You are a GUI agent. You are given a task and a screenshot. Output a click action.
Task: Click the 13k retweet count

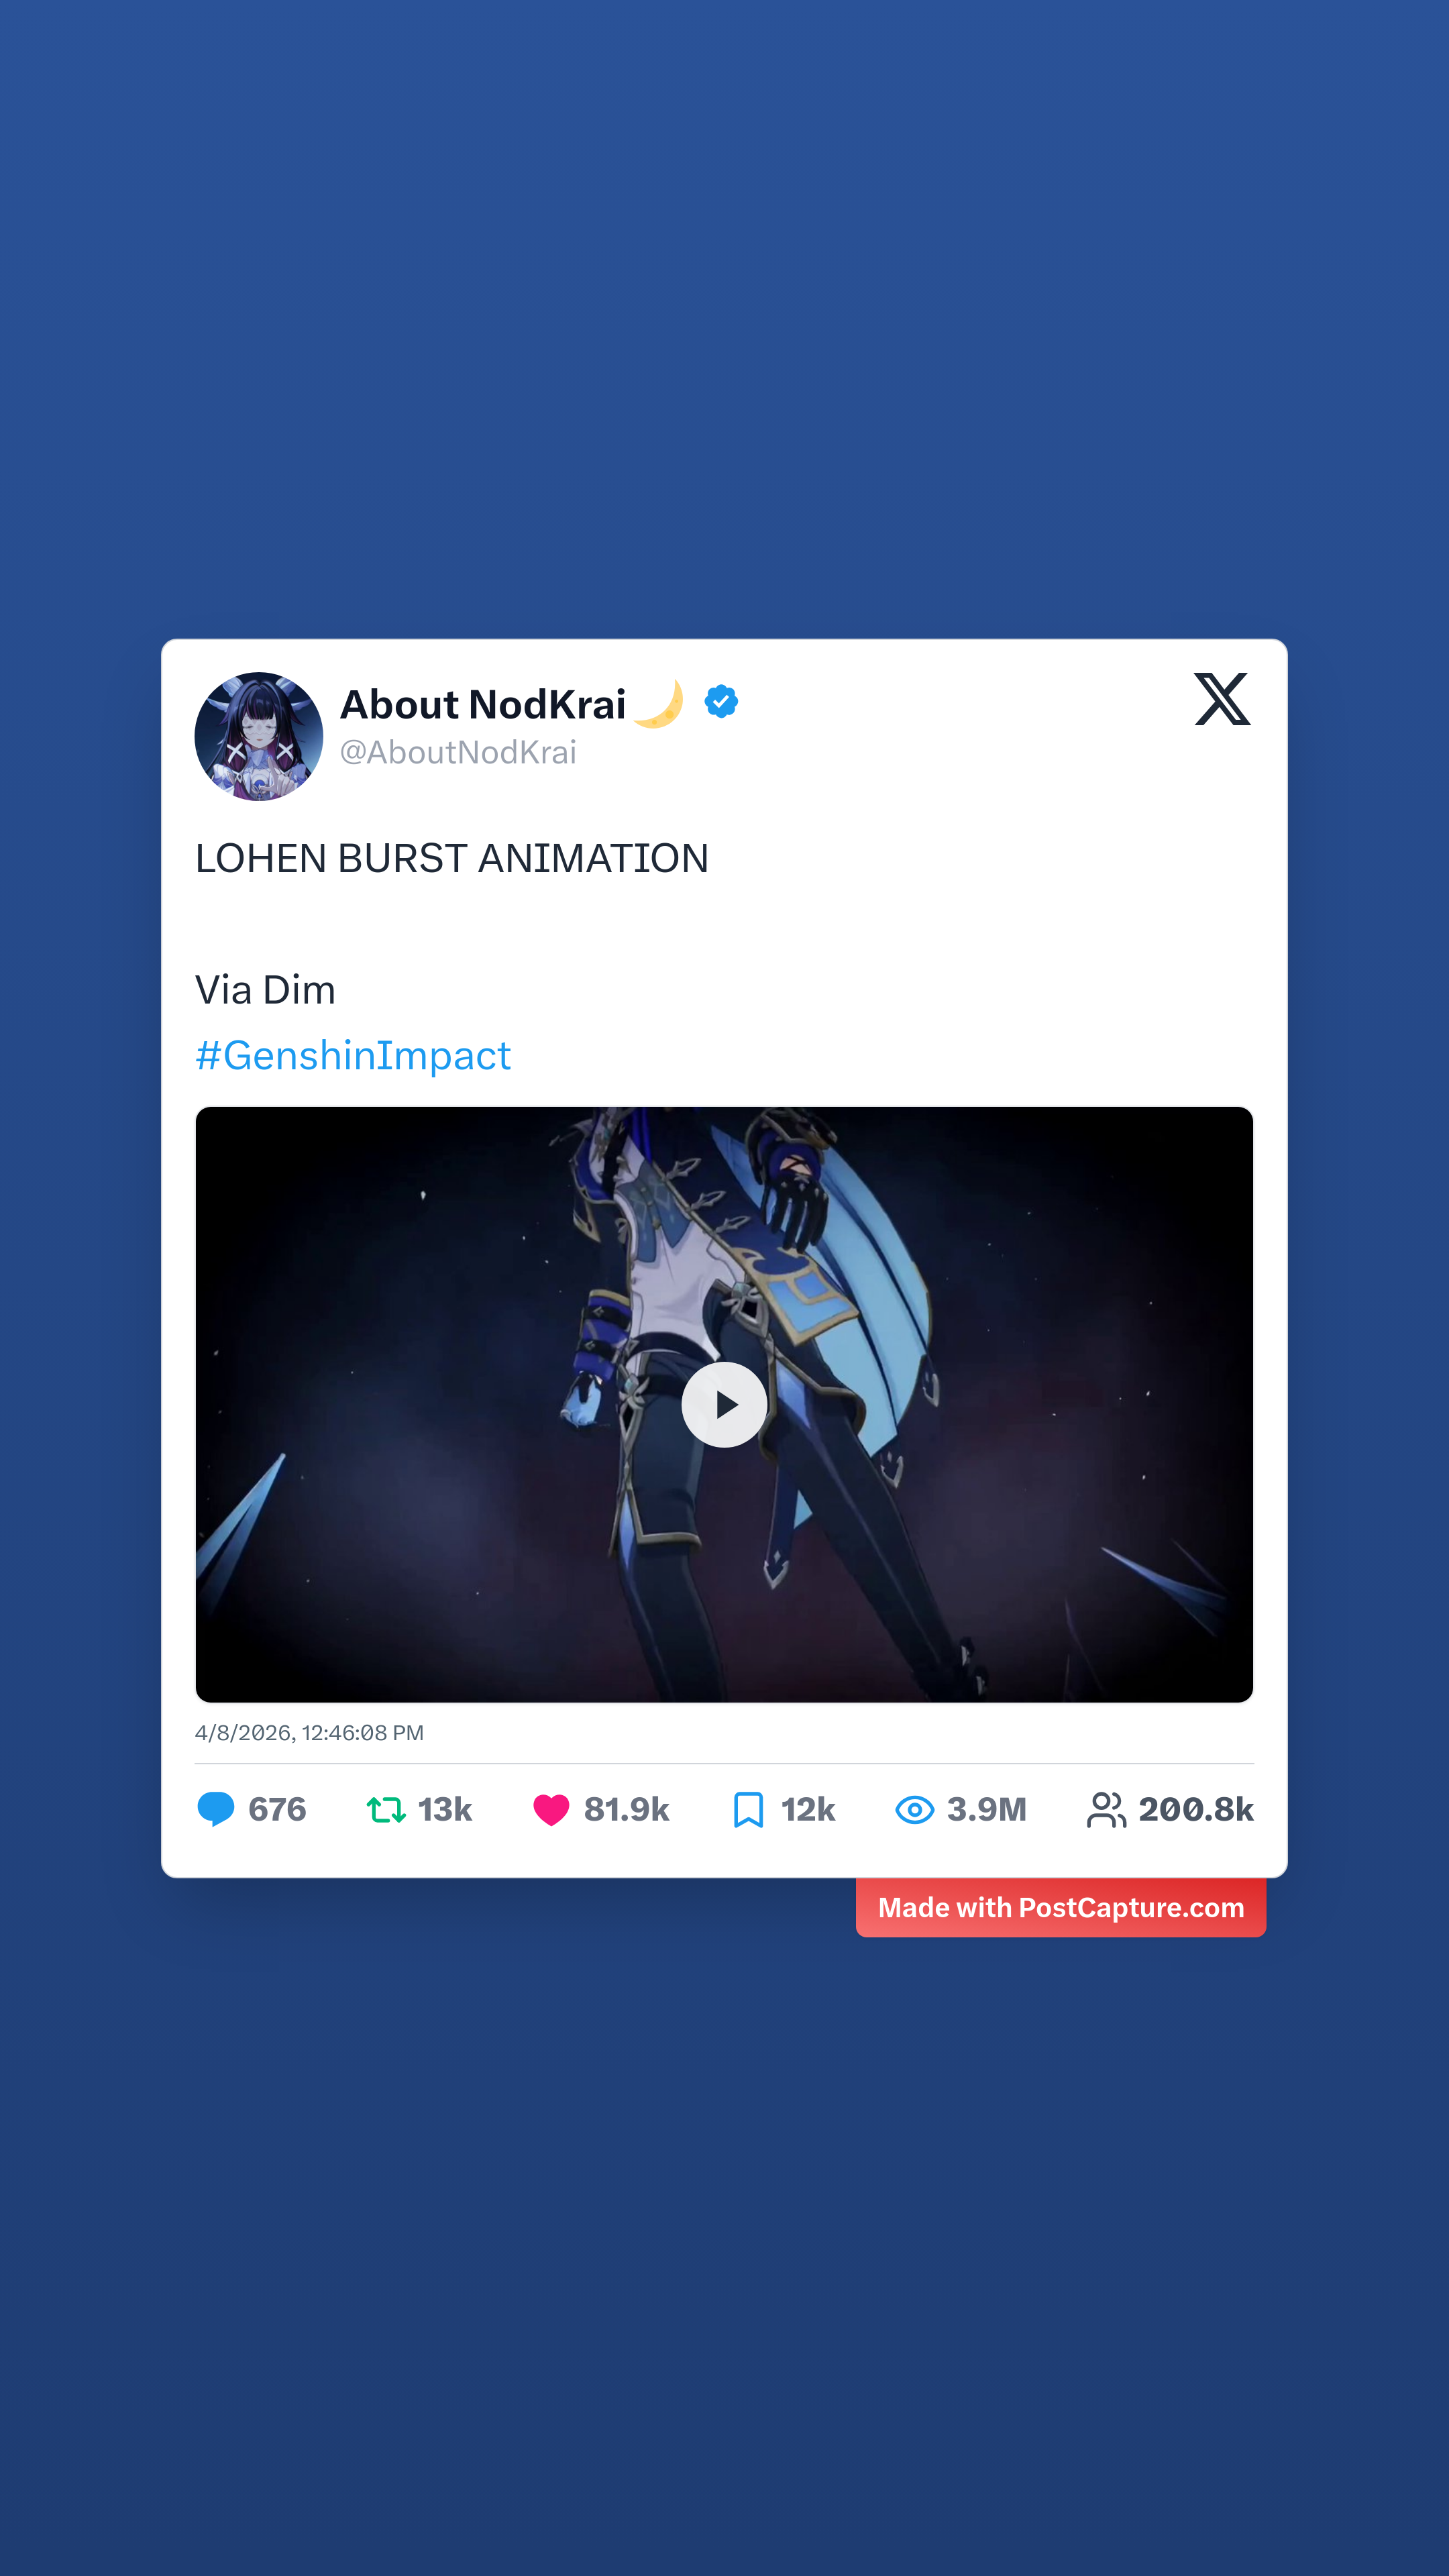tap(445, 1809)
